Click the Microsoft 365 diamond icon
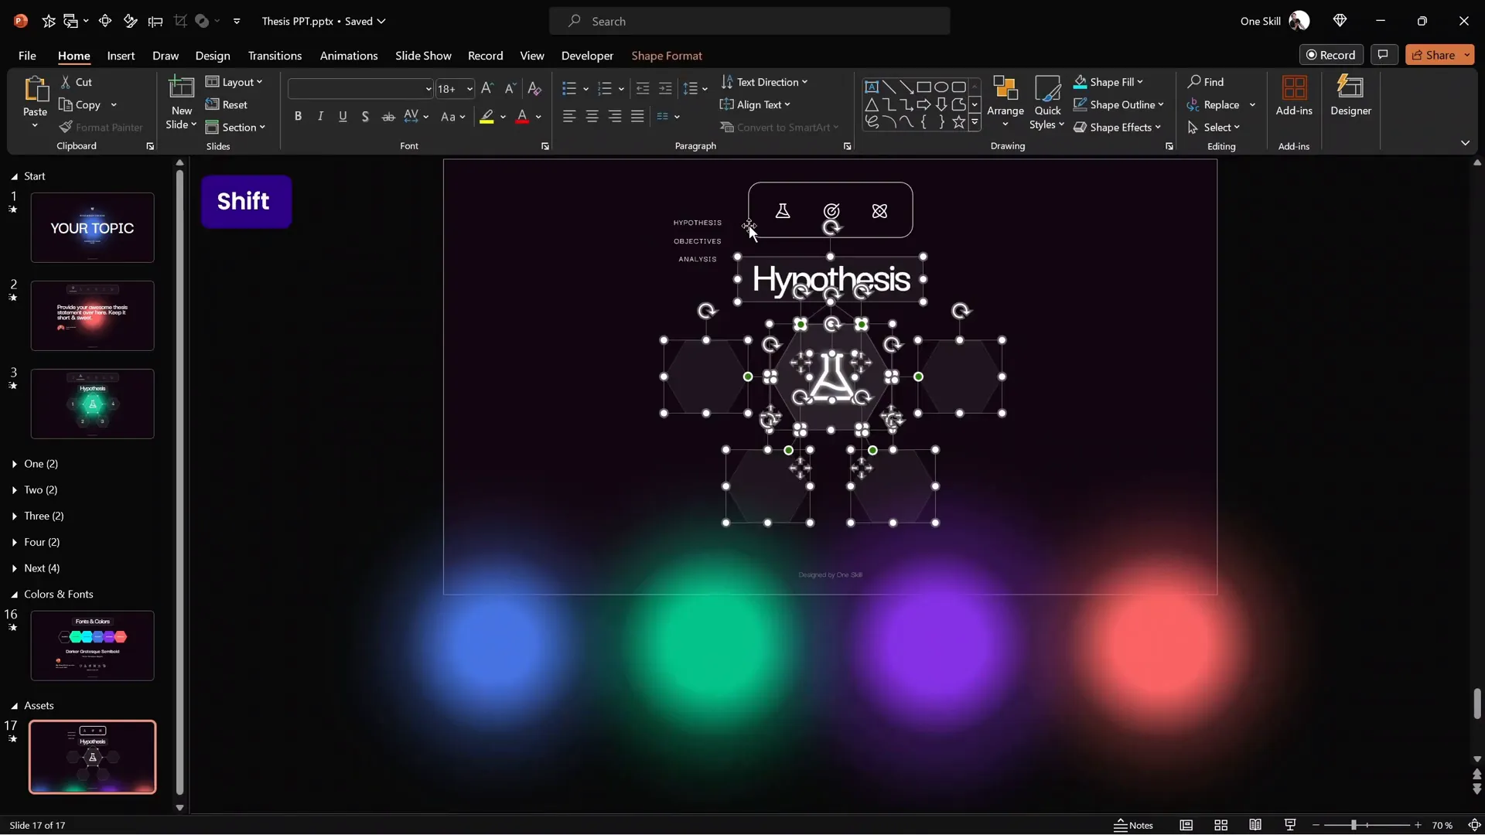 [1340, 21]
